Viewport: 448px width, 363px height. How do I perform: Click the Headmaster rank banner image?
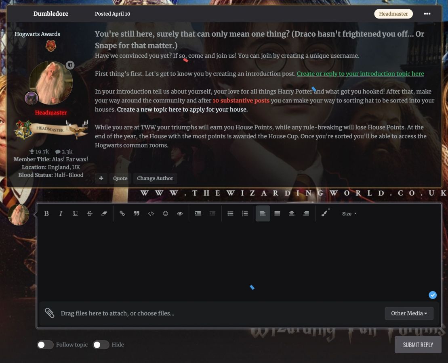[x=51, y=129]
